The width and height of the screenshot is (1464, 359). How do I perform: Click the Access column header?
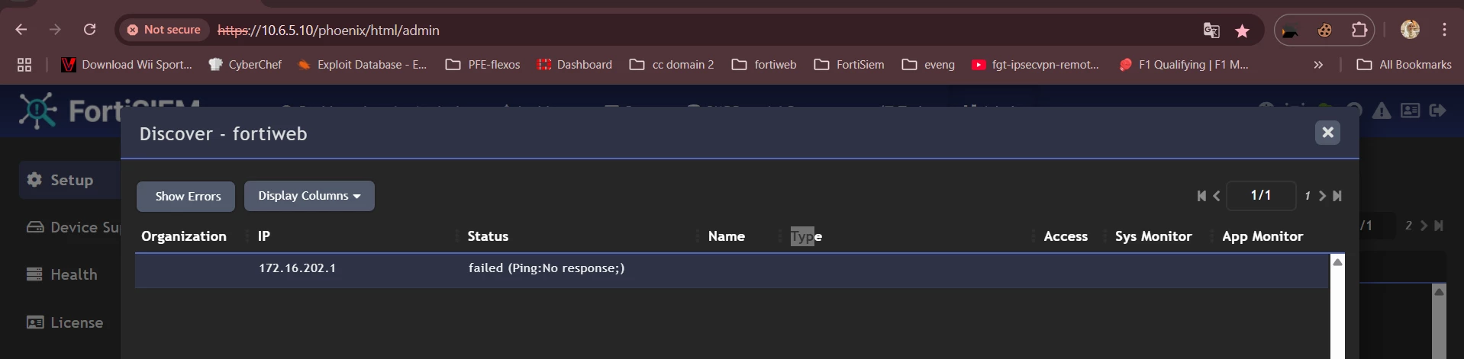click(x=1066, y=236)
